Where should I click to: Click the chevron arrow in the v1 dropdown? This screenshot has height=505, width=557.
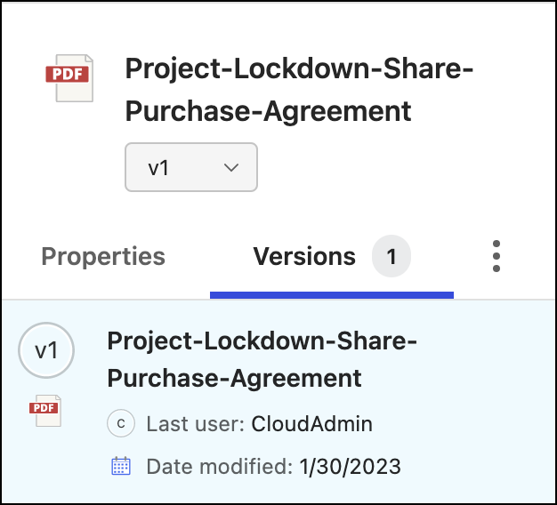click(x=231, y=167)
